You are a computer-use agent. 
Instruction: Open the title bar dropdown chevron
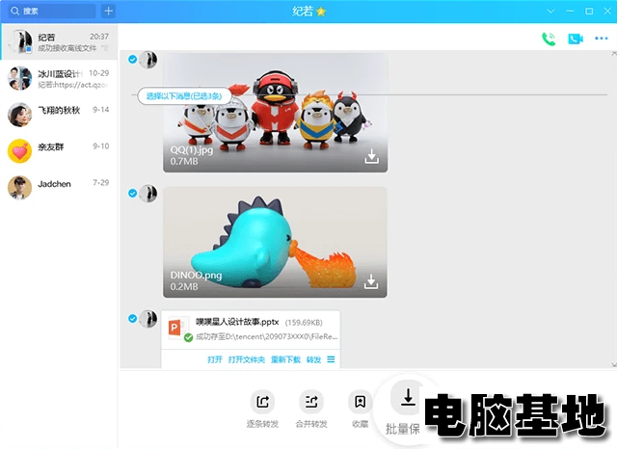(550, 11)
